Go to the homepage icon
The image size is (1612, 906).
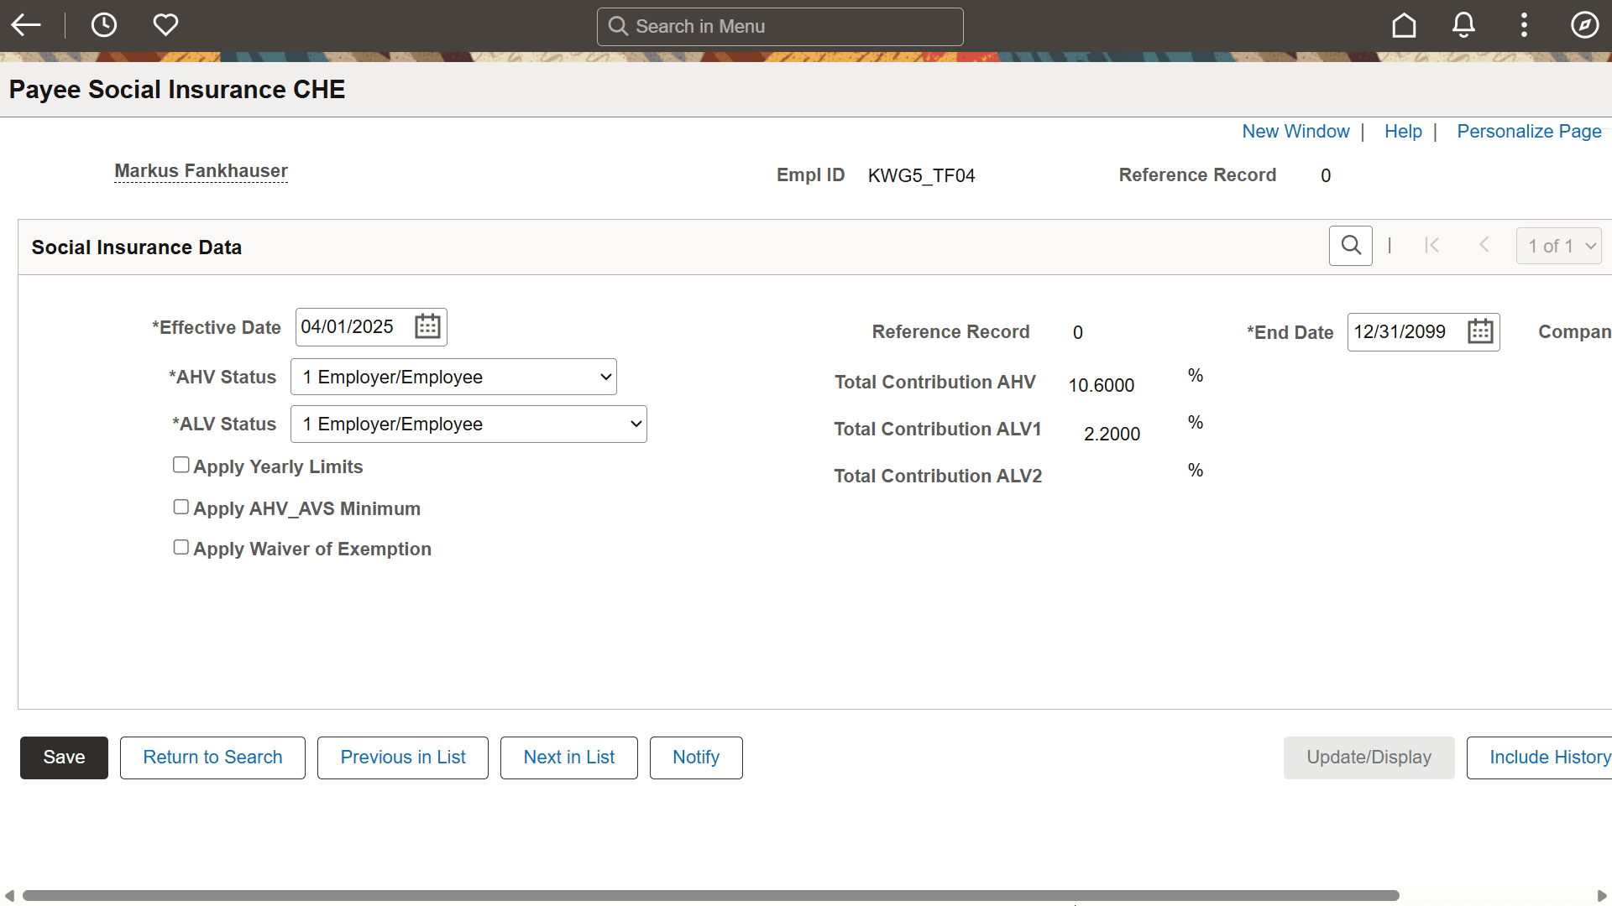tap(1404, 25)
